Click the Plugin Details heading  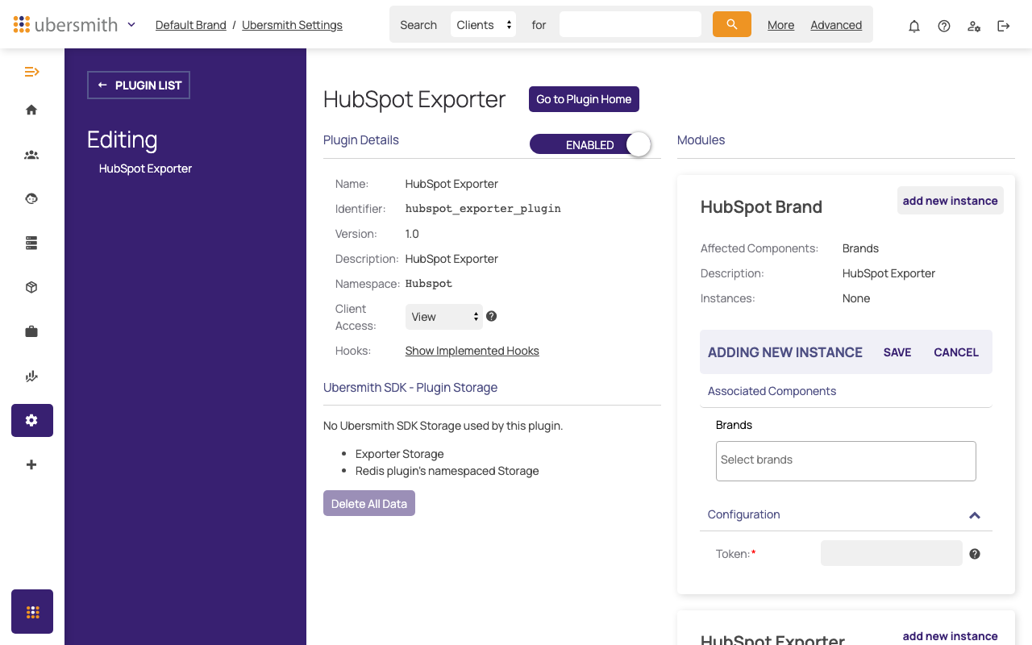click(361, 140)
